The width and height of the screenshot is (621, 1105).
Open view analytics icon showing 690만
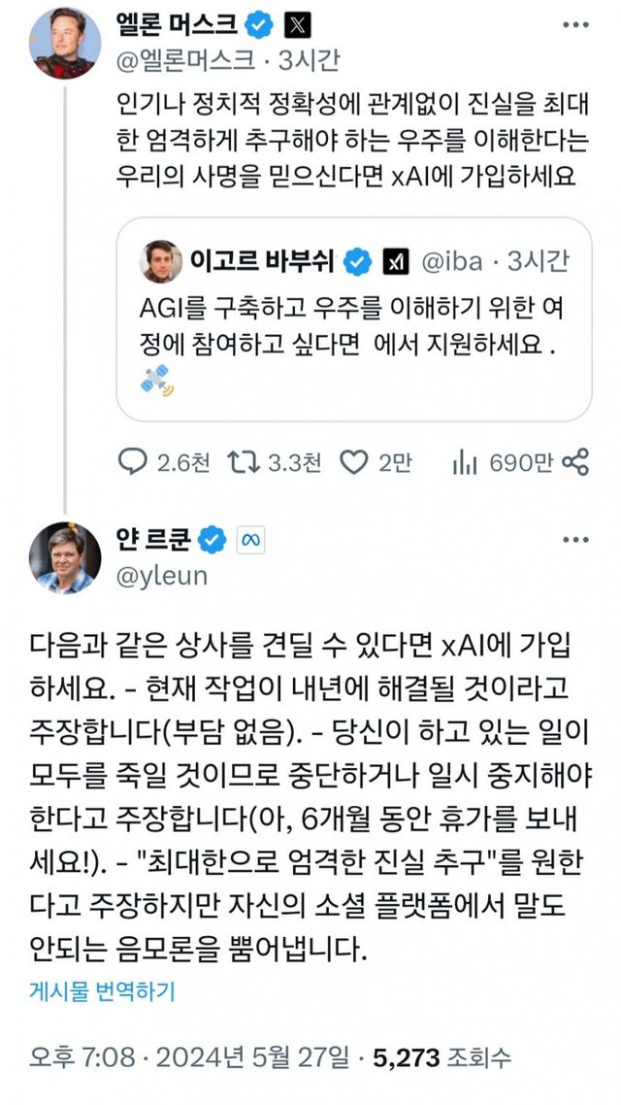pyautogui.click(x=463, y=463)
